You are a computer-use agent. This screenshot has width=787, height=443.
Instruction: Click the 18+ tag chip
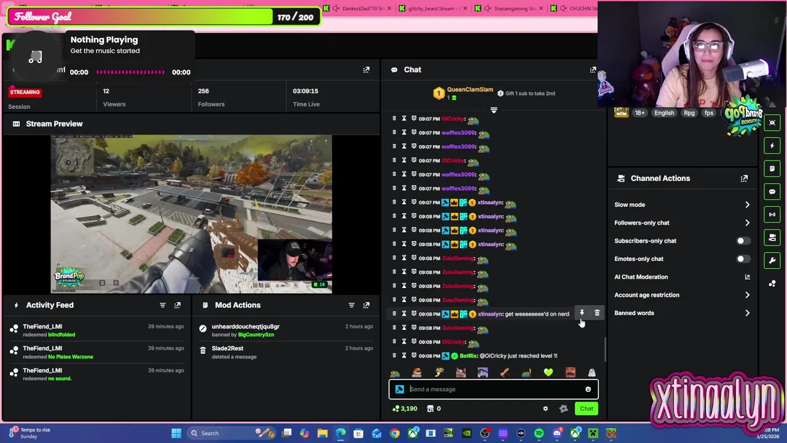pos(639,113)
